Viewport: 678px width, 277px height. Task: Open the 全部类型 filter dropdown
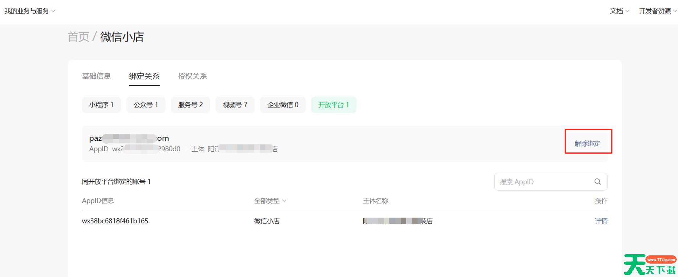(x=270, y=201)
